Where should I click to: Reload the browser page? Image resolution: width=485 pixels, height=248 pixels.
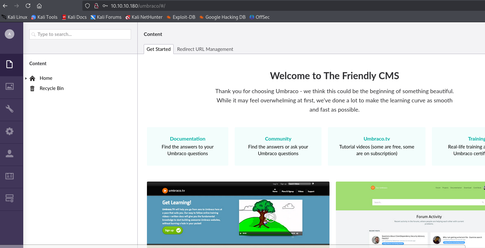(x=28, y=6)
